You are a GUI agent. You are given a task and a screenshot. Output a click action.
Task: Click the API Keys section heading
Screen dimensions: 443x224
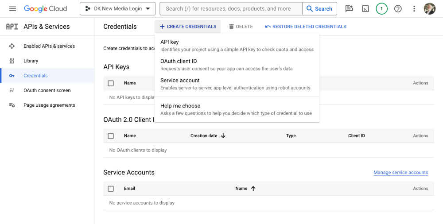(x=117, y=67)
